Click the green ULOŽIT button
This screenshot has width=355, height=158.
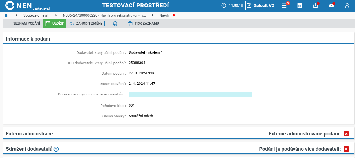pyautogui.click(x=55, y=23)
